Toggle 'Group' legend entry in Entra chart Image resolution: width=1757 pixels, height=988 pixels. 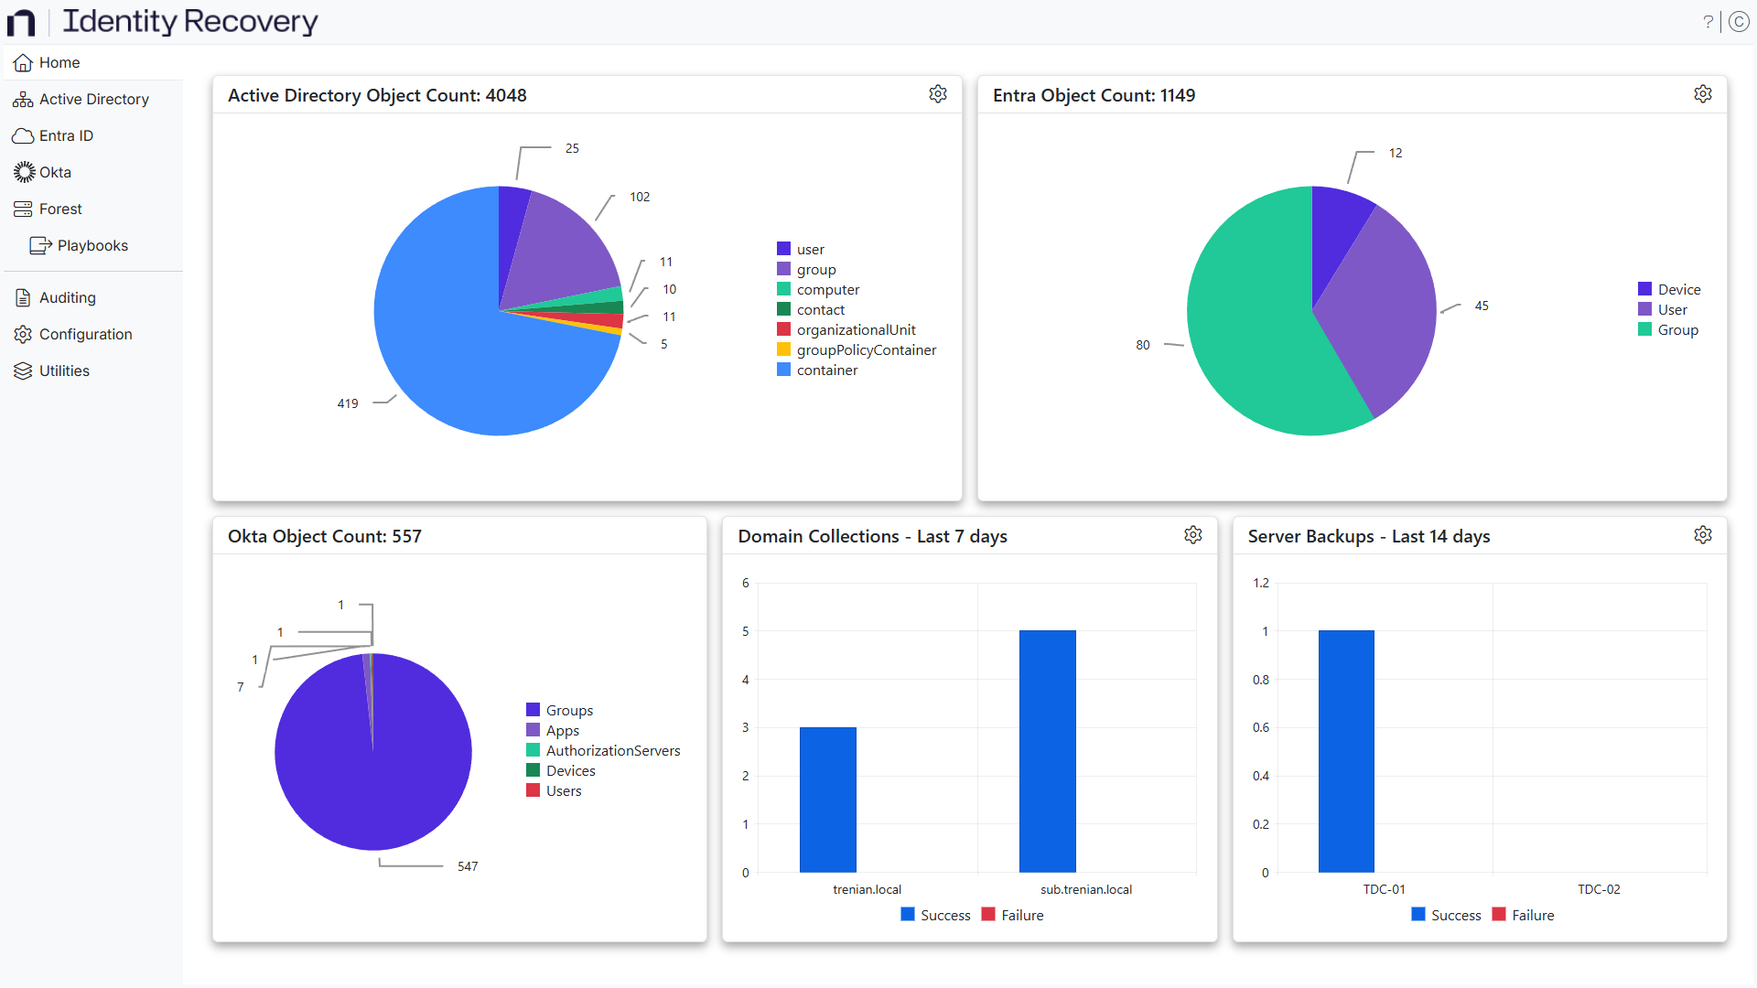[1676, 329]
